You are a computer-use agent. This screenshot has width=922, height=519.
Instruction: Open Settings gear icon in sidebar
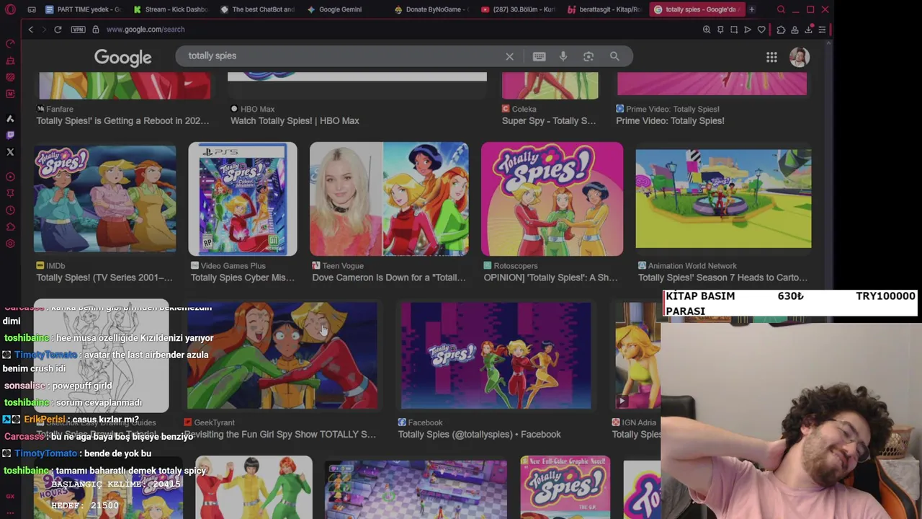click(x=10, y=244)
